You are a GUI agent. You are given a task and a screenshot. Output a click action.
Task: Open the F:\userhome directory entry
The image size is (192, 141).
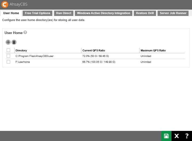click(x=23, y=62)
